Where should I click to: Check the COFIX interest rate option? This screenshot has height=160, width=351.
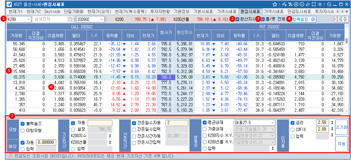pyautogui.click(x=293, y=130)
